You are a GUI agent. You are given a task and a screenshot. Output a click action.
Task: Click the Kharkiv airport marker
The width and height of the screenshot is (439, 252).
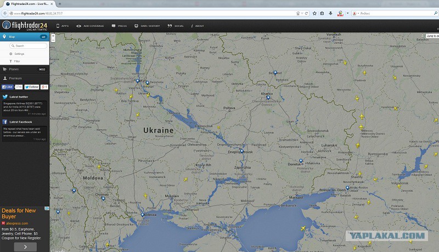tap(268, 98)
